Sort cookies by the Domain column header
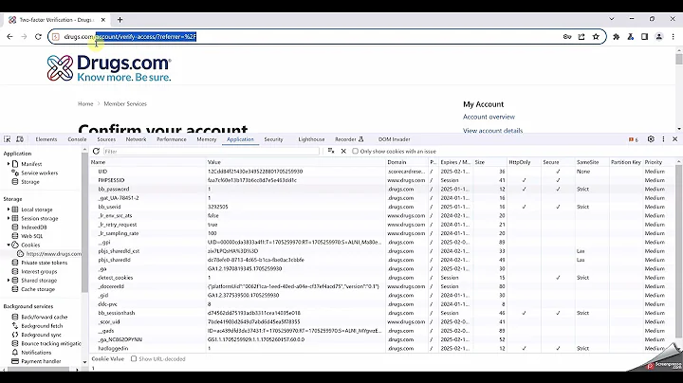 pos(406,162)
